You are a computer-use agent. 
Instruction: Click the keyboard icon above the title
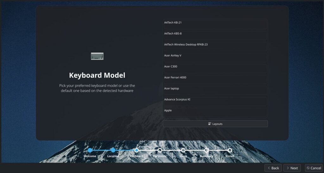pyautogui.click(x=97, y=56)
